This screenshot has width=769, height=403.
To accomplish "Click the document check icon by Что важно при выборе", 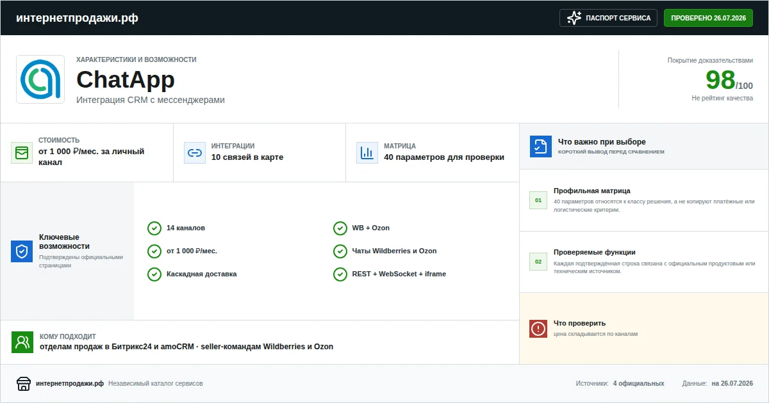I will [x=541, y=146].
